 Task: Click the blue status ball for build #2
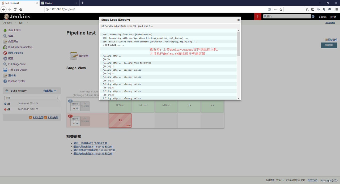click(x=5, y=104)
